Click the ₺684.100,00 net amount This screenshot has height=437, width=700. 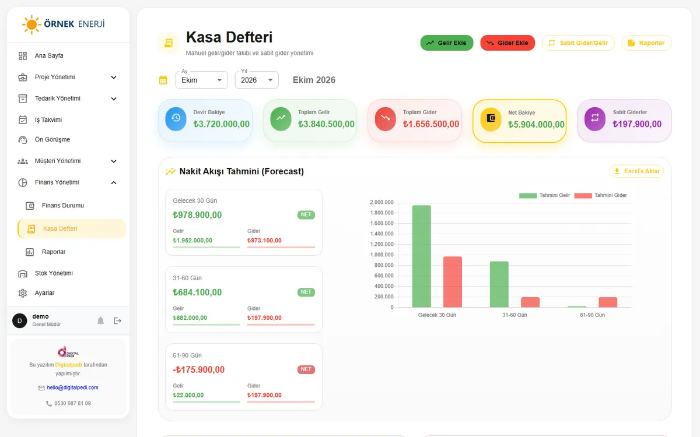pos(198,292)
